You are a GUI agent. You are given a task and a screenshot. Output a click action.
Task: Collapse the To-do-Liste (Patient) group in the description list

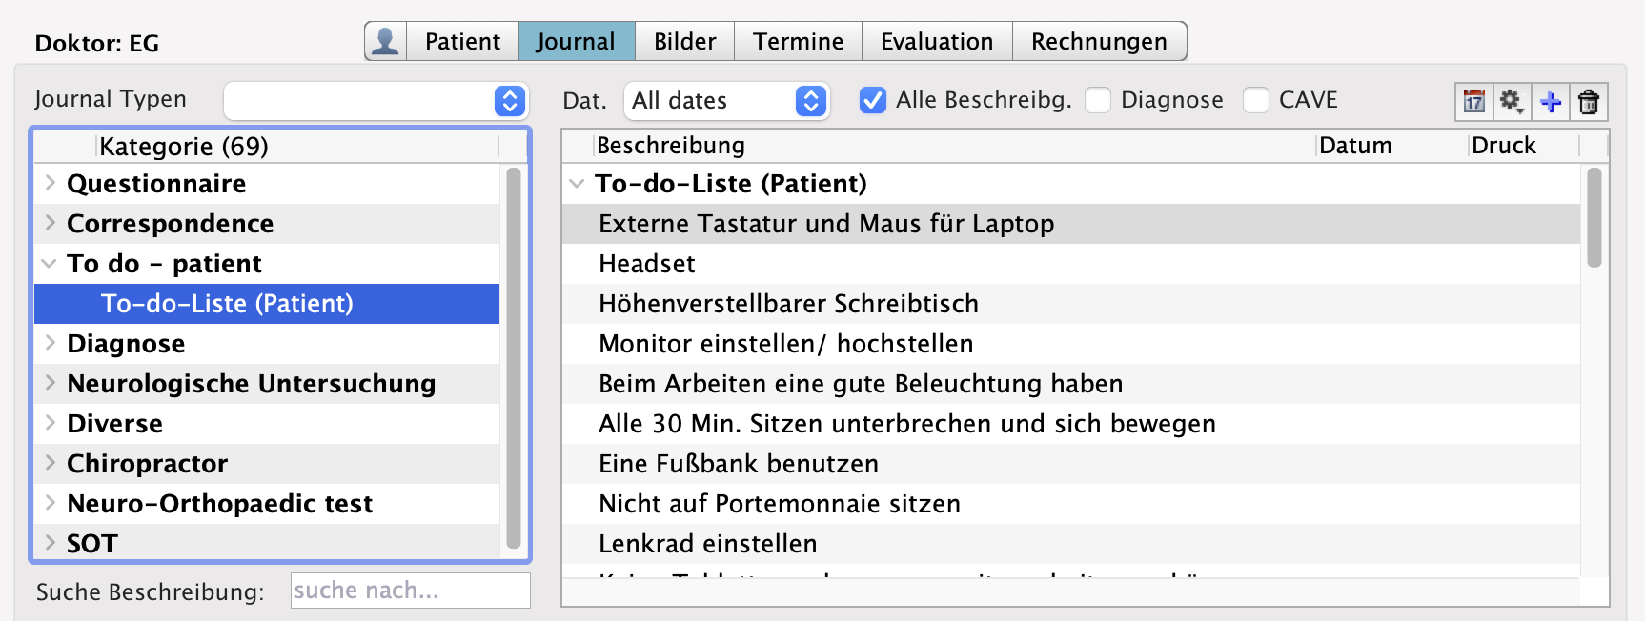[577, 184]
